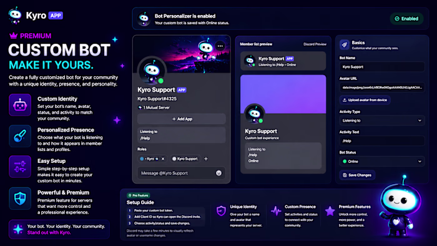Click the Premium Features star icon

[x=330, y=211]
